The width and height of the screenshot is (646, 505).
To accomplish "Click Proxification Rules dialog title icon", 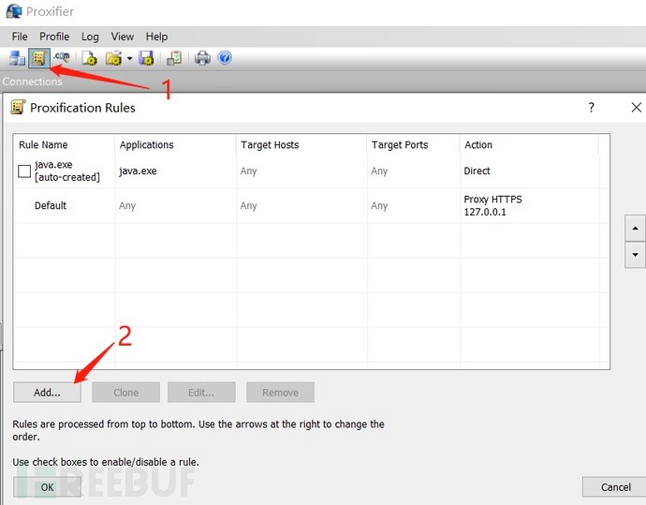I will 18,107.
